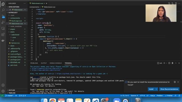Close the Webviewer.vue editor tab
Screen dimensions: 182x102
coord(47,3)
